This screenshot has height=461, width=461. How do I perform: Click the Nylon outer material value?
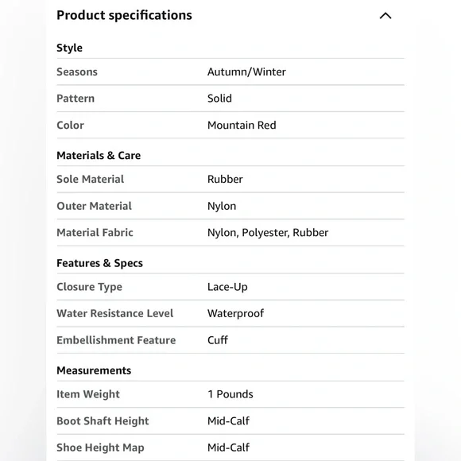click(222, 206)
